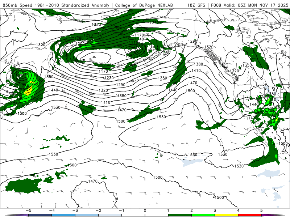This screenshot has height=217, width=290.
Task: Click the bright green colorbar segment between 2 and 3
Action: [x=203, y=215]
